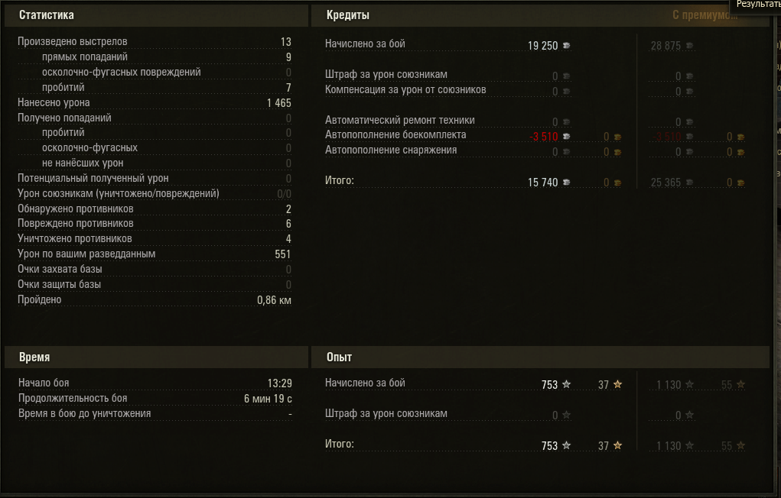Click the Автопополнение снаряжения label
The height and width of the screenshot is (498, 781).
click(391, 150)
